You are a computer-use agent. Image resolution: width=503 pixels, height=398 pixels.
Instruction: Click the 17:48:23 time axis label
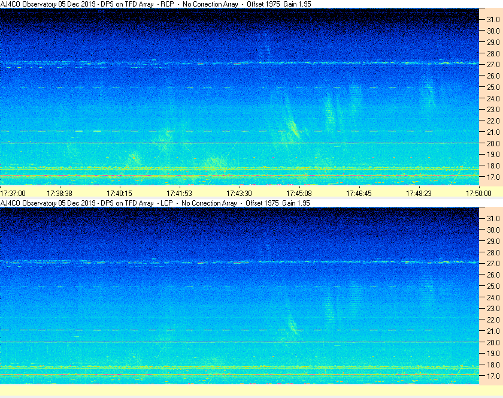(x=419, y=194)
